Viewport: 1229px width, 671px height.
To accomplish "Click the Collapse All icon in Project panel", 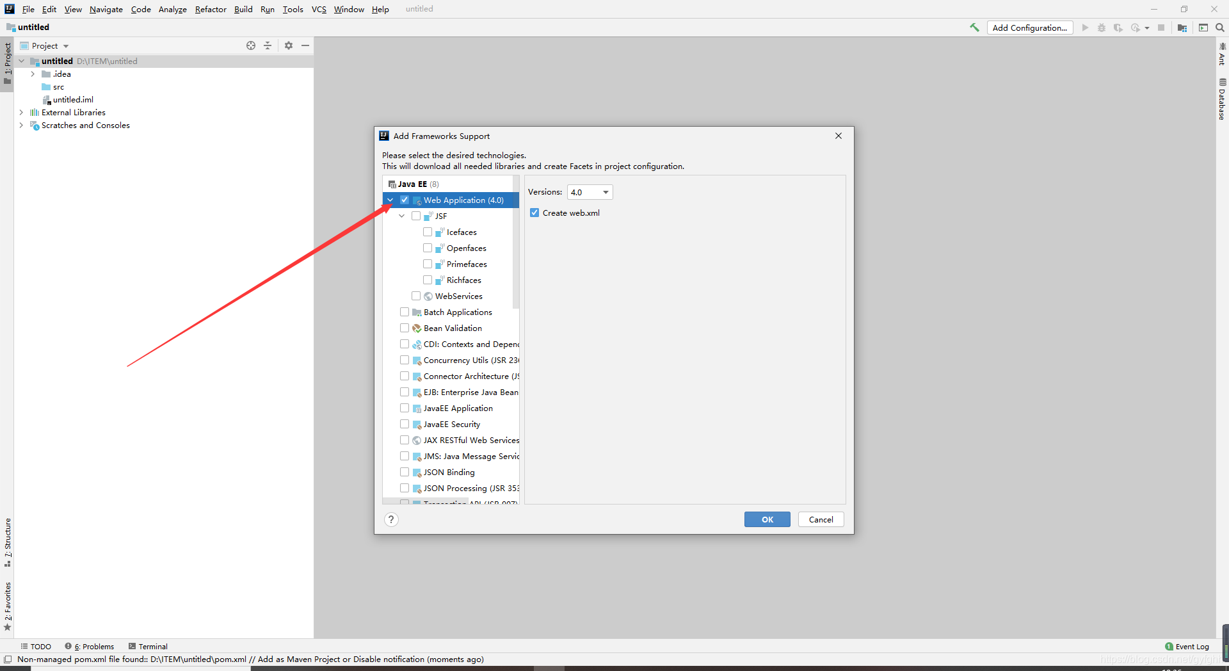I will click(268, 45).
